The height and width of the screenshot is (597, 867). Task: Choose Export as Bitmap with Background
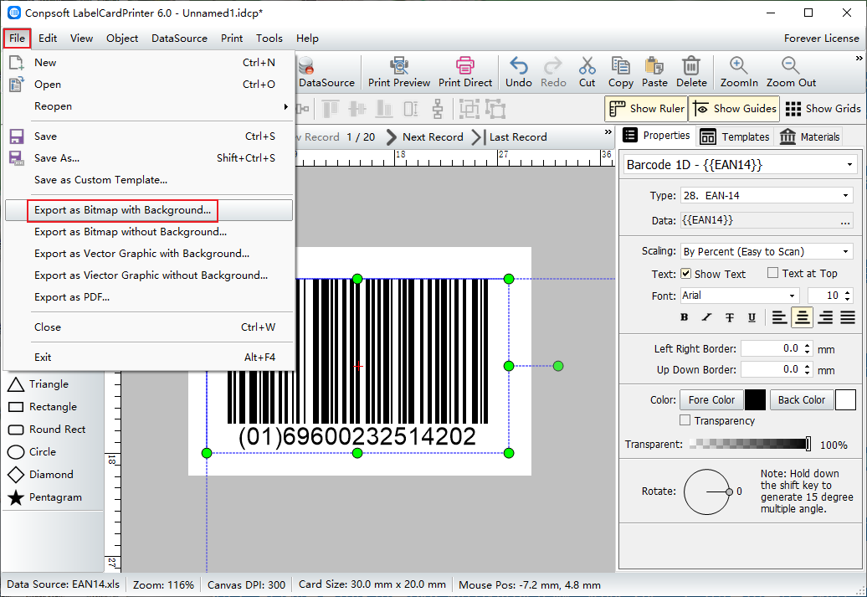(x=149, y=210)
